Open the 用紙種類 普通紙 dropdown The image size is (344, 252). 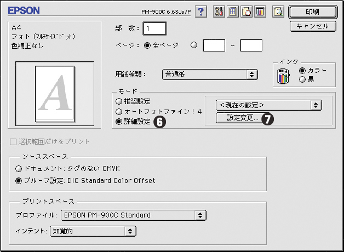point(210,75)
